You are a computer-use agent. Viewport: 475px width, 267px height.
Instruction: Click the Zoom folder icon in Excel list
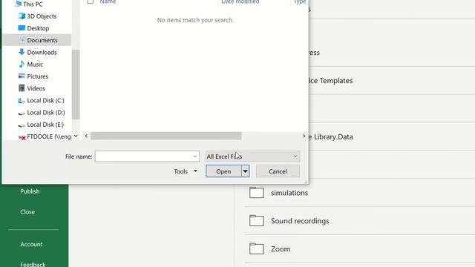pos(257,249)
